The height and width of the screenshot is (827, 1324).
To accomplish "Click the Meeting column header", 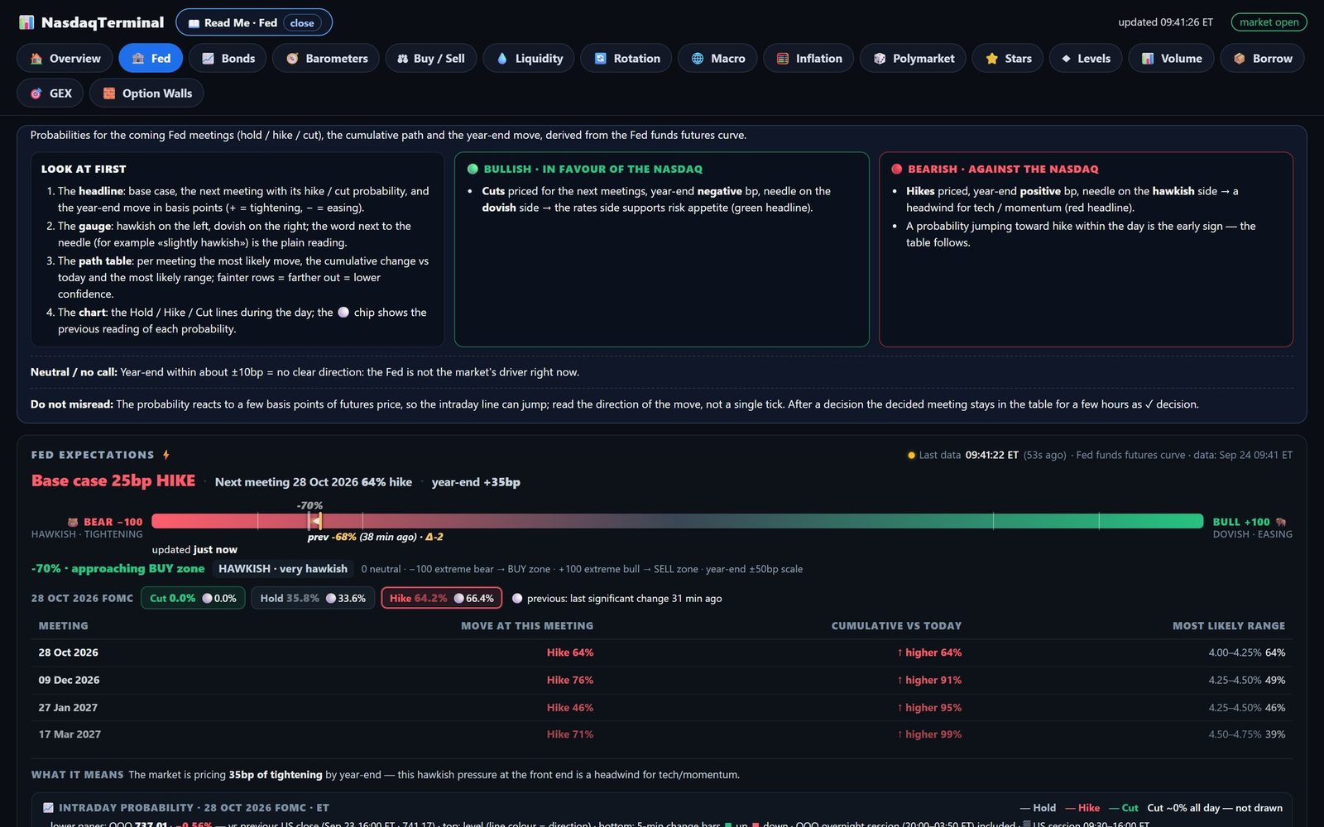I will (x=63, y=626).
